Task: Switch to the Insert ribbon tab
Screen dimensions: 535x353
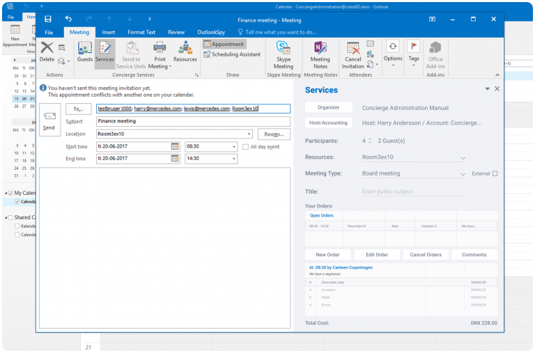Action: click(108, 32)
